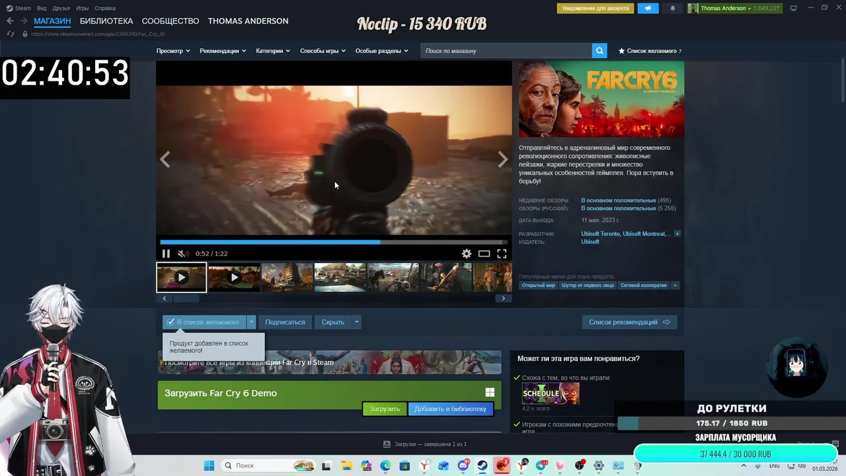This screenshot has width=846, height=476.
Task: Open Microsoft Edge from taskbar
Action: pyautogui.click(x=385, y=465)
